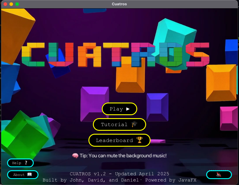Click the question mark icon
Screen dimensions: 239x185
coord(26,163)
